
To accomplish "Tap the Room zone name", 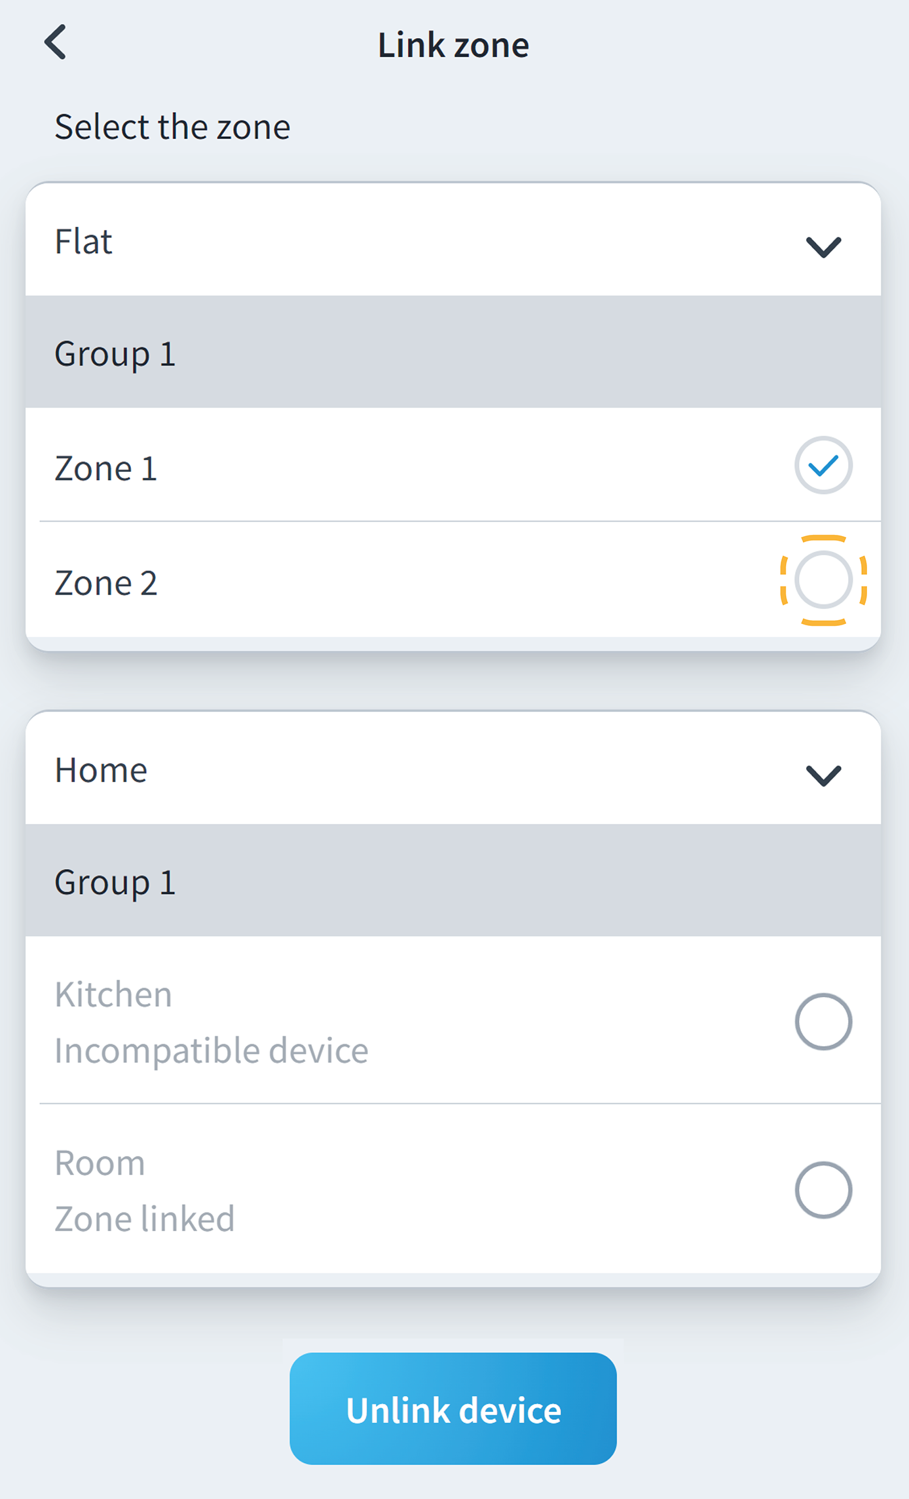I will click(100, 1163).
